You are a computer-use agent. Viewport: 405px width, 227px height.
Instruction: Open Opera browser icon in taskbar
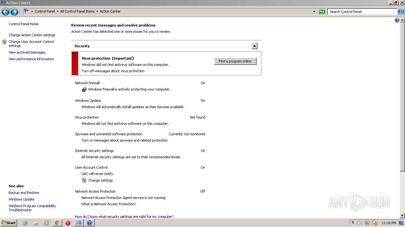tap(68, 223)
